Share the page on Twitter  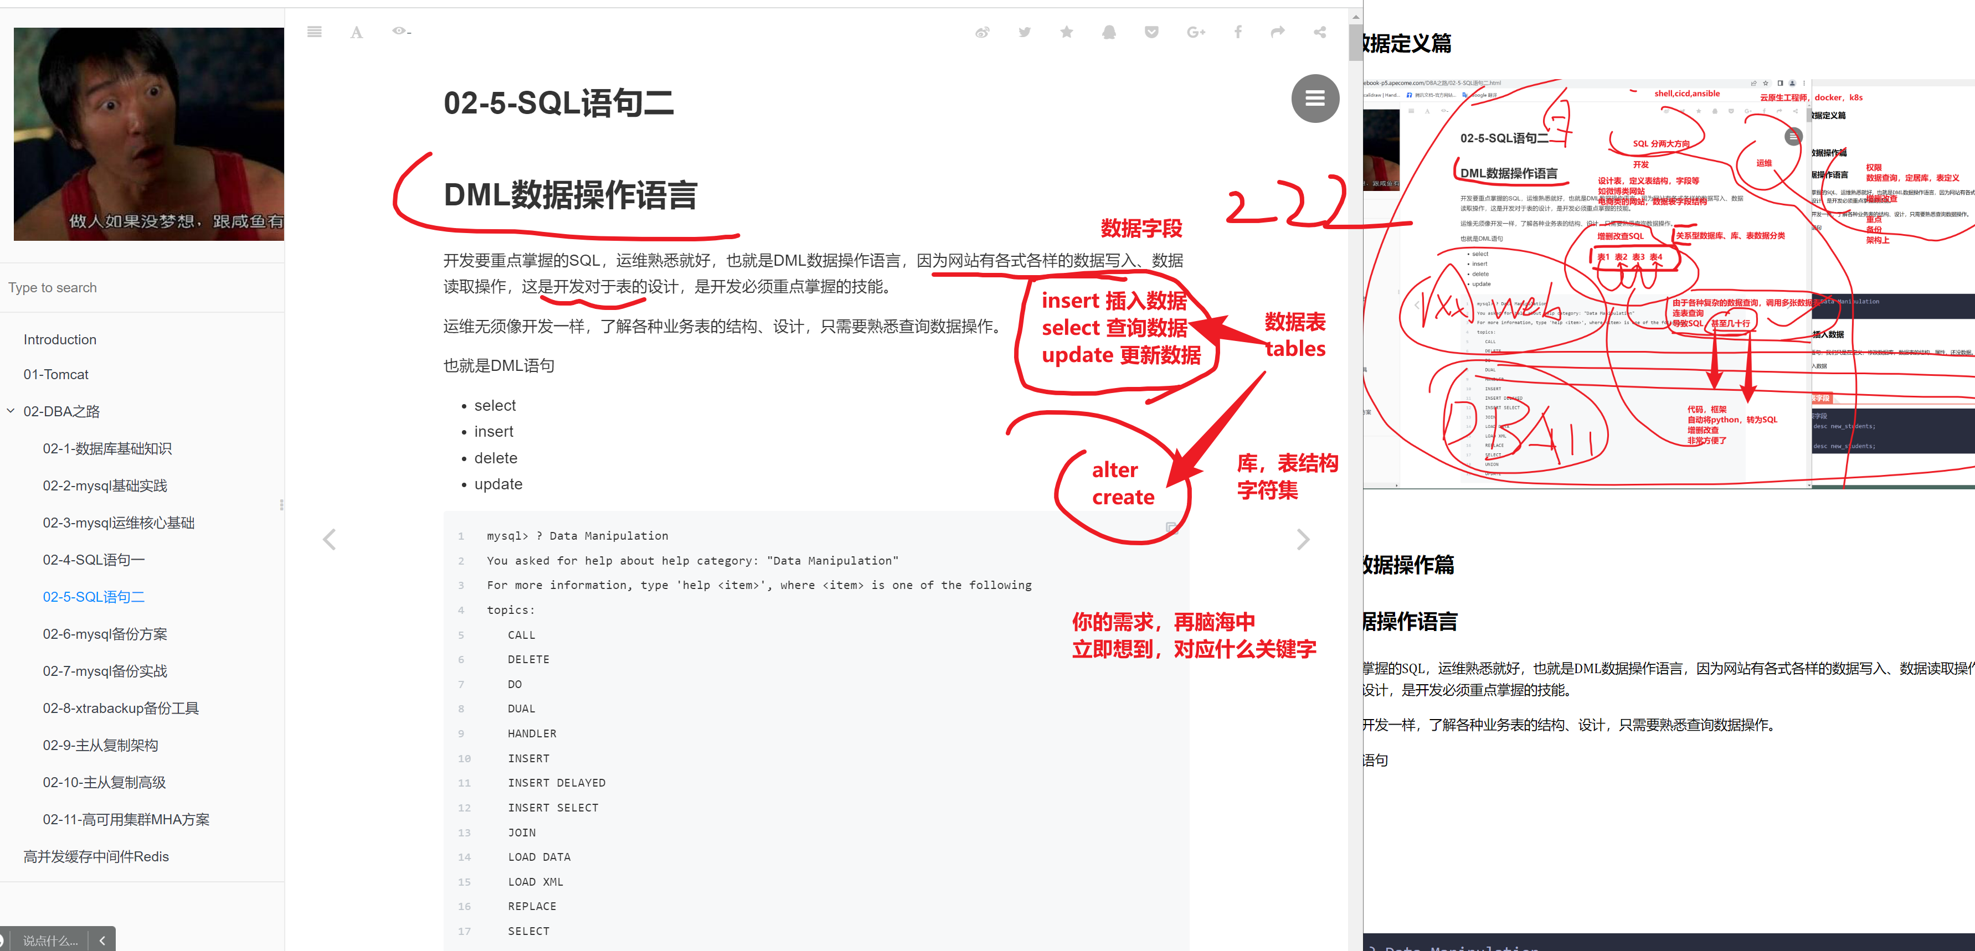1024,32
